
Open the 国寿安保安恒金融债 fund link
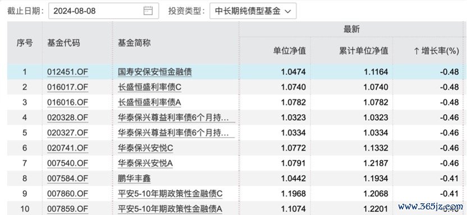click(x=155, y=72)
